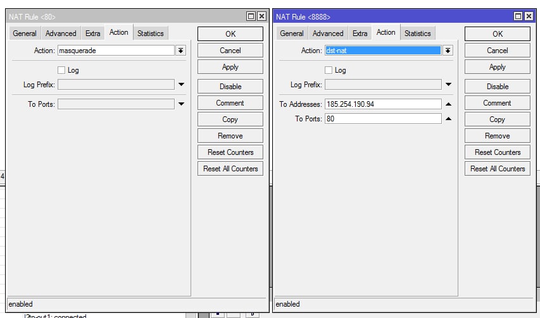540x318 pixels.
Task: Click To Ports input in NAT Rule <80>
Action: pos(116,104)
